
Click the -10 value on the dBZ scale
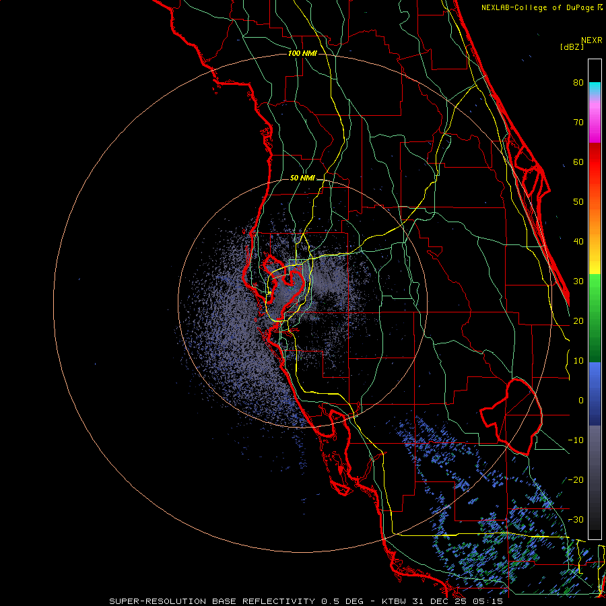pyautogui.click(x=576, y=440)
